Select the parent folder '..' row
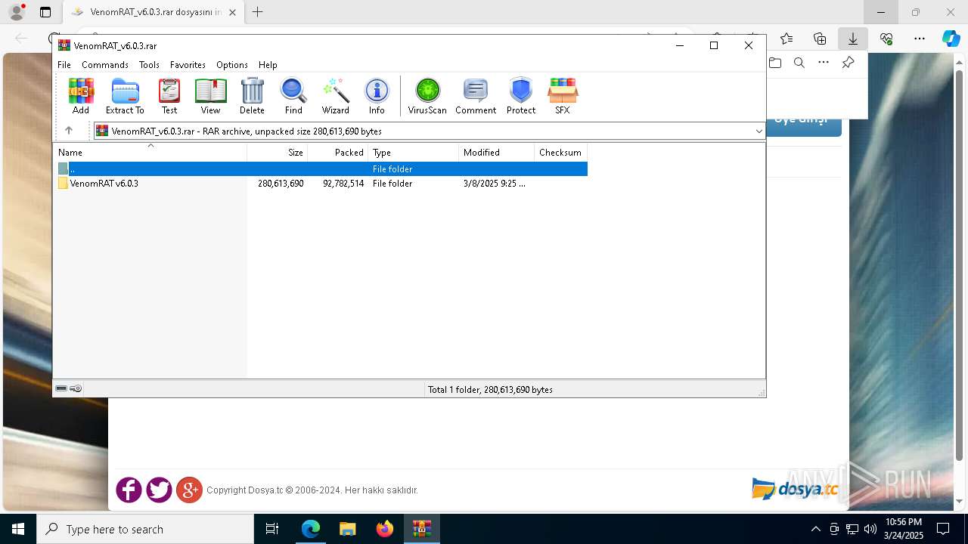This screenshot has width=968, height=544. point(322,169)
